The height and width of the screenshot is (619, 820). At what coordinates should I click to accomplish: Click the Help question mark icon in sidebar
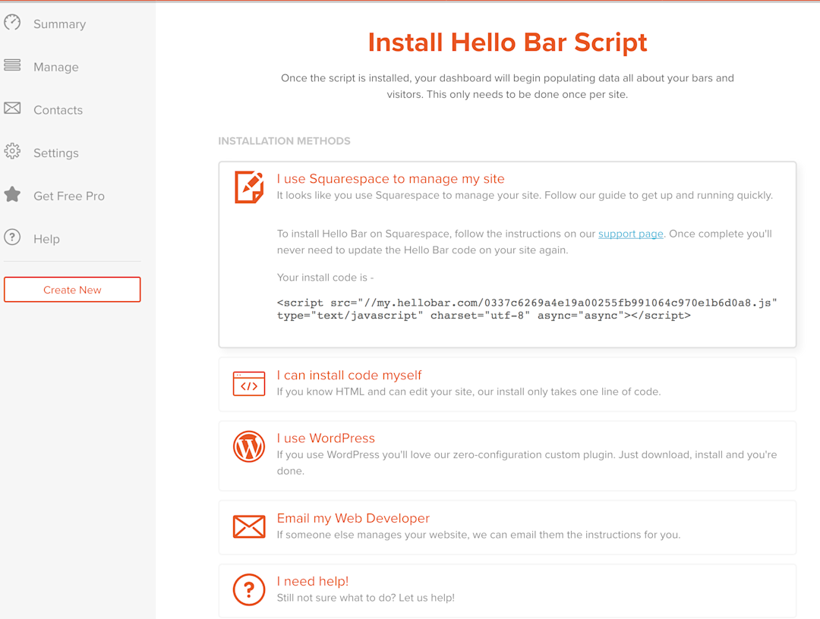pos(12,237)
